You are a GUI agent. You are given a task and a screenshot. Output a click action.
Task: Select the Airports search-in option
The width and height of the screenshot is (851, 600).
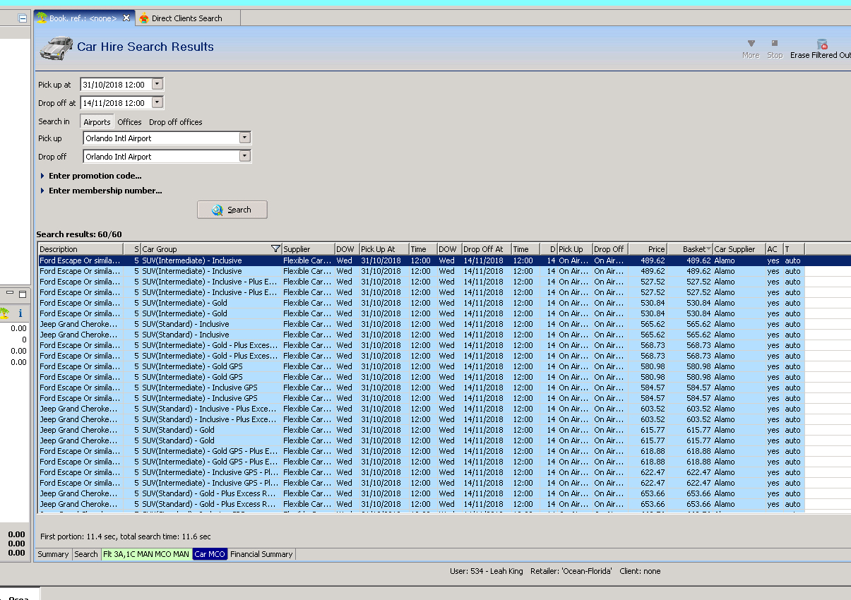click(x=97, y=122)
